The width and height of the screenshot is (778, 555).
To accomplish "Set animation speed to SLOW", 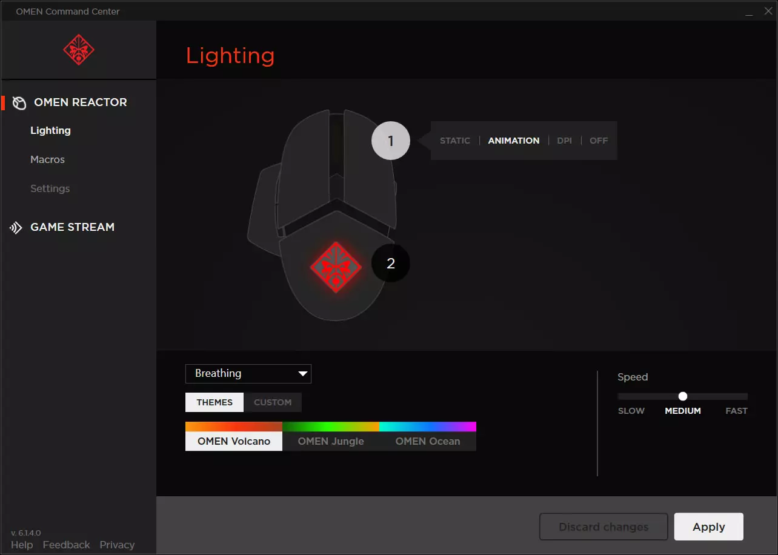I will click(631, 411).
